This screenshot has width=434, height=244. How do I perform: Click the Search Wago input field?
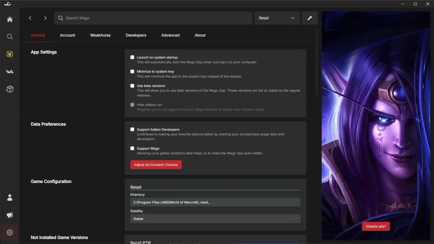point(153,18)
